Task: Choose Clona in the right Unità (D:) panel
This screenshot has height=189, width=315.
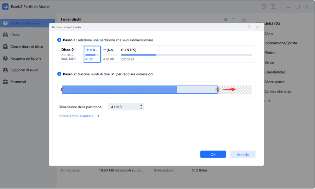Action: (x=269, y=33)
